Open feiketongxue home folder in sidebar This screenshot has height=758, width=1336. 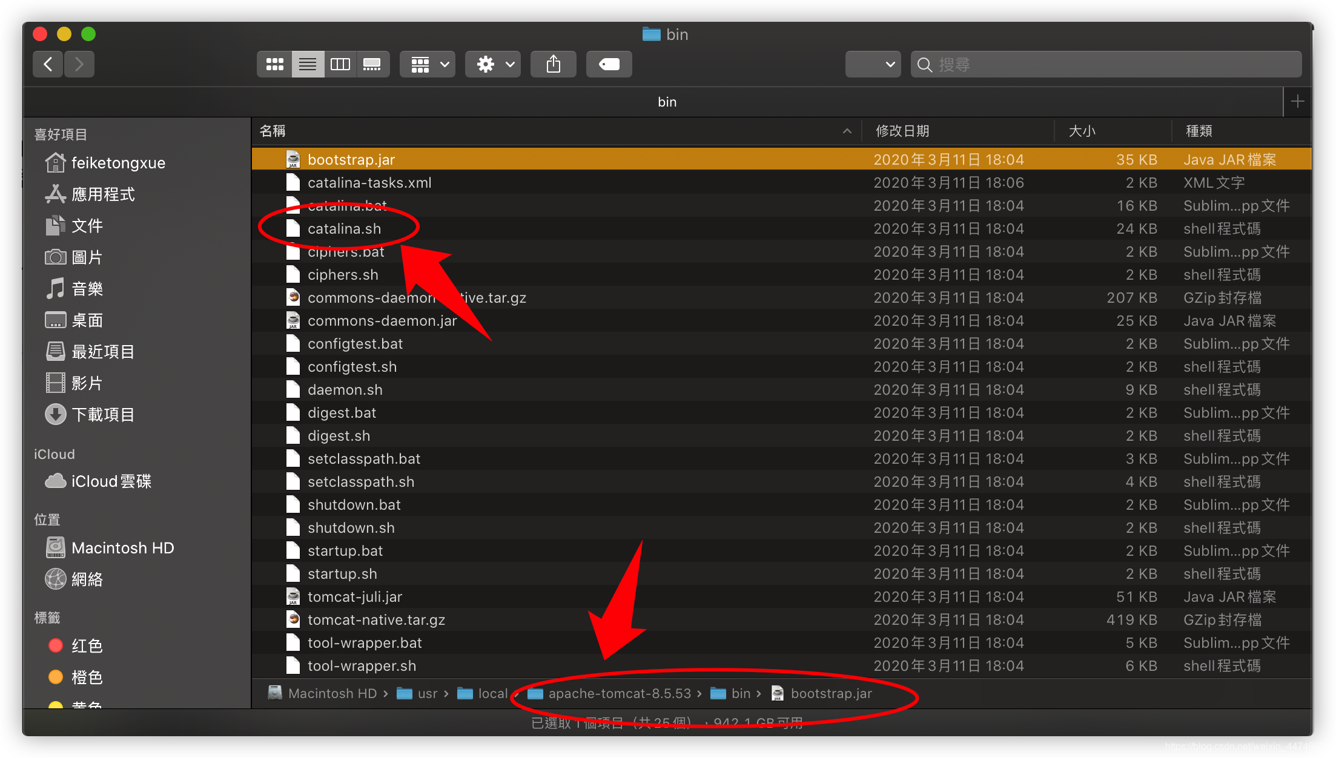pos(105,163)
